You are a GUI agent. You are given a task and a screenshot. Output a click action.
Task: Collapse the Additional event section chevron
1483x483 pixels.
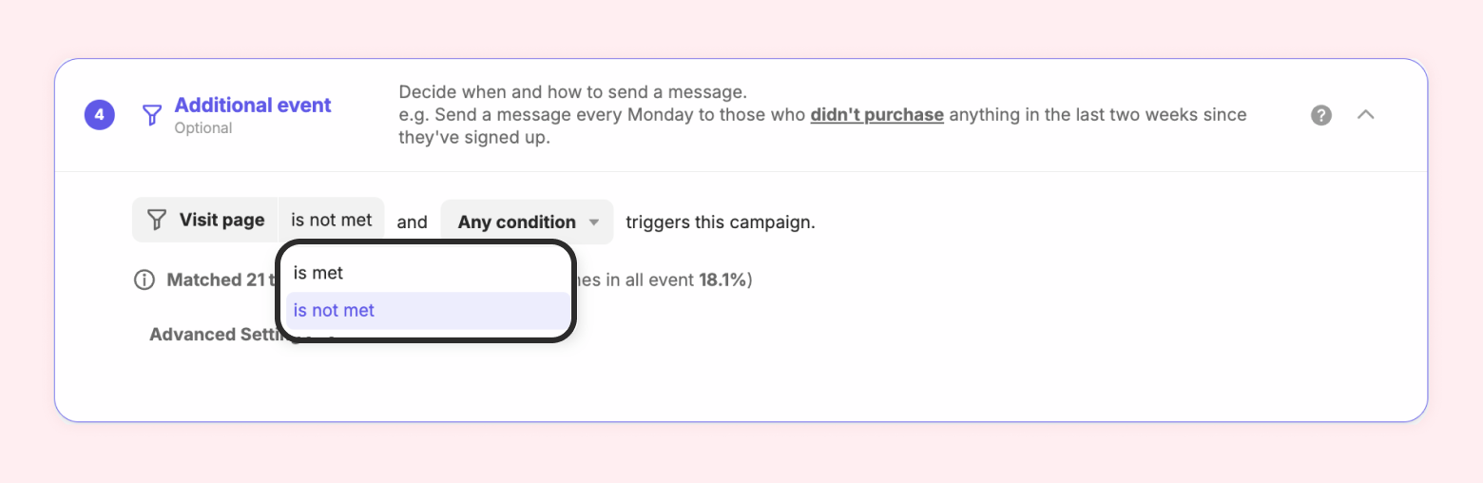[x=1366, y=115]
